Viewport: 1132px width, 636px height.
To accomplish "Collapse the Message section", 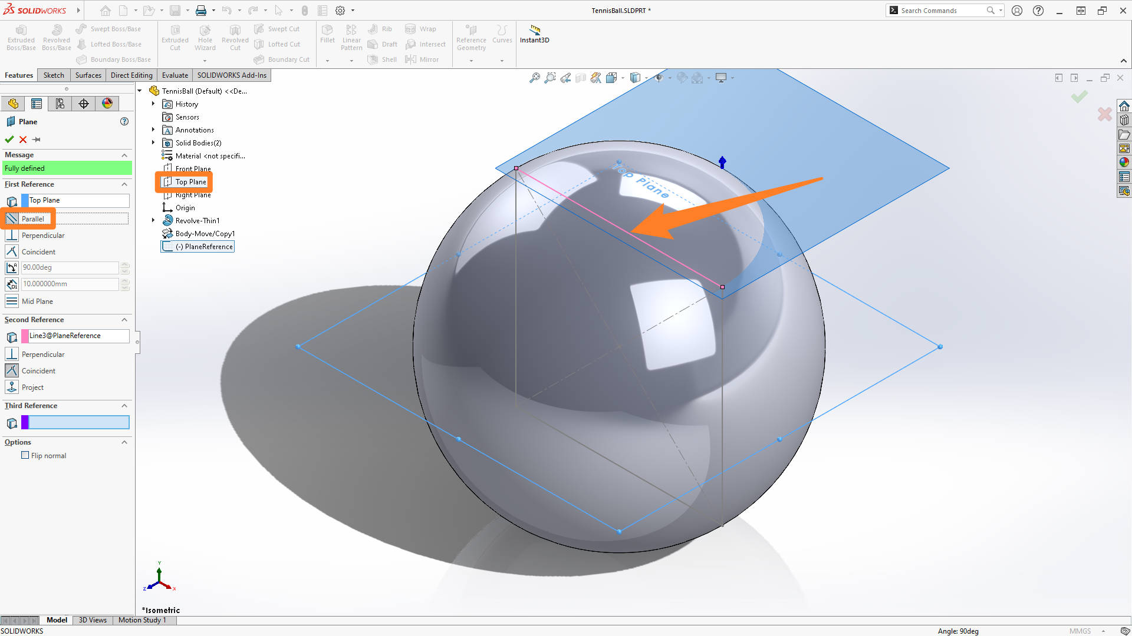I will click(124, 155).
